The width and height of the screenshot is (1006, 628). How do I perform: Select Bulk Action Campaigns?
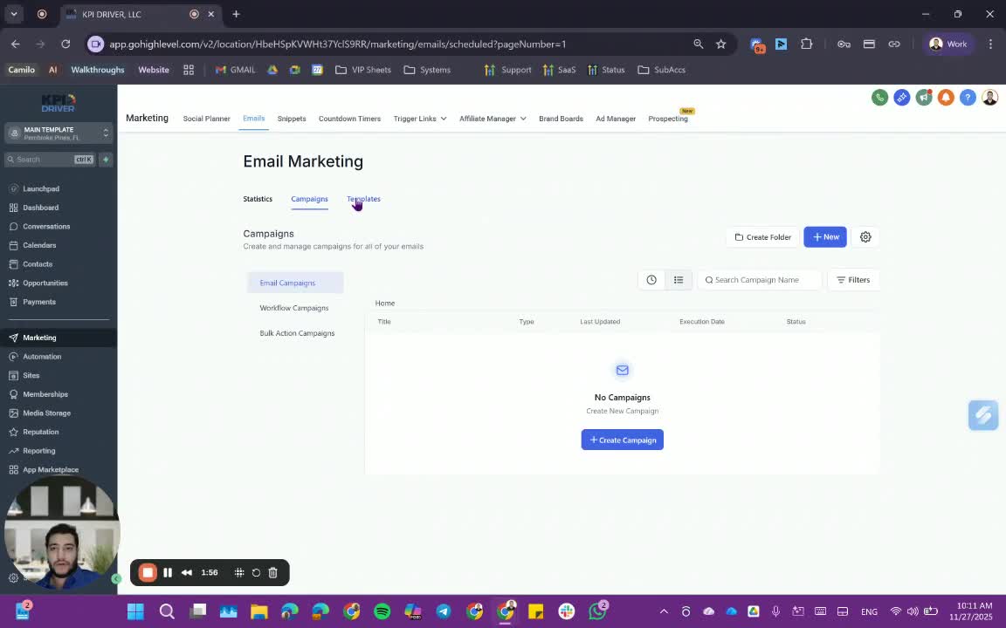(295, 333)
